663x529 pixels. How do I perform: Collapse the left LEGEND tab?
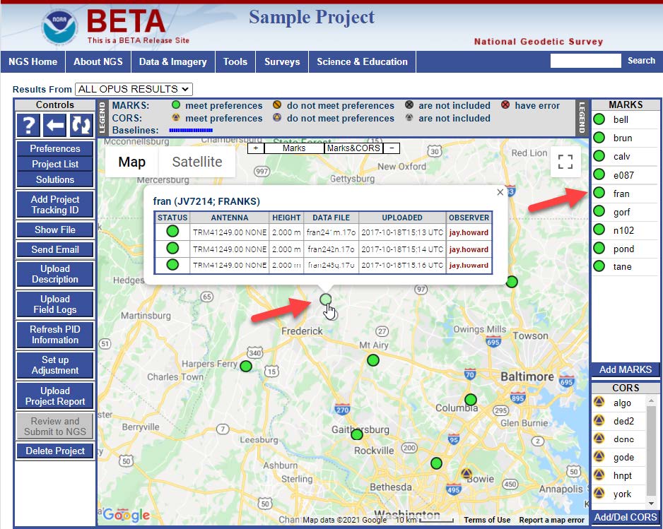pyautogui.click(x=101, y=119)
